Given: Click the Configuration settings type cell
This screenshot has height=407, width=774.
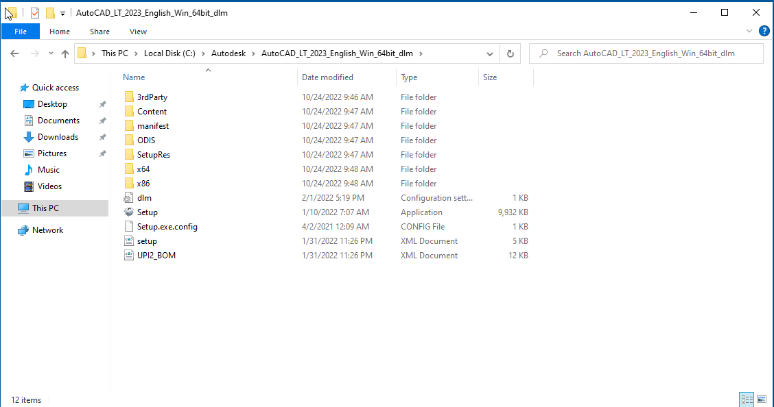Looking at the screenshot, I should [x=436, y=198].
